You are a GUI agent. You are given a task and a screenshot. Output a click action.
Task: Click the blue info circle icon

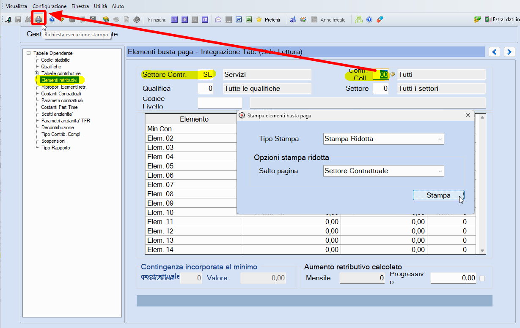click(369, 19)
